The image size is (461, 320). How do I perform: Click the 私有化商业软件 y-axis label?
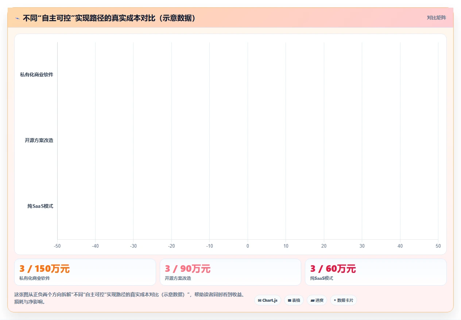36,75
